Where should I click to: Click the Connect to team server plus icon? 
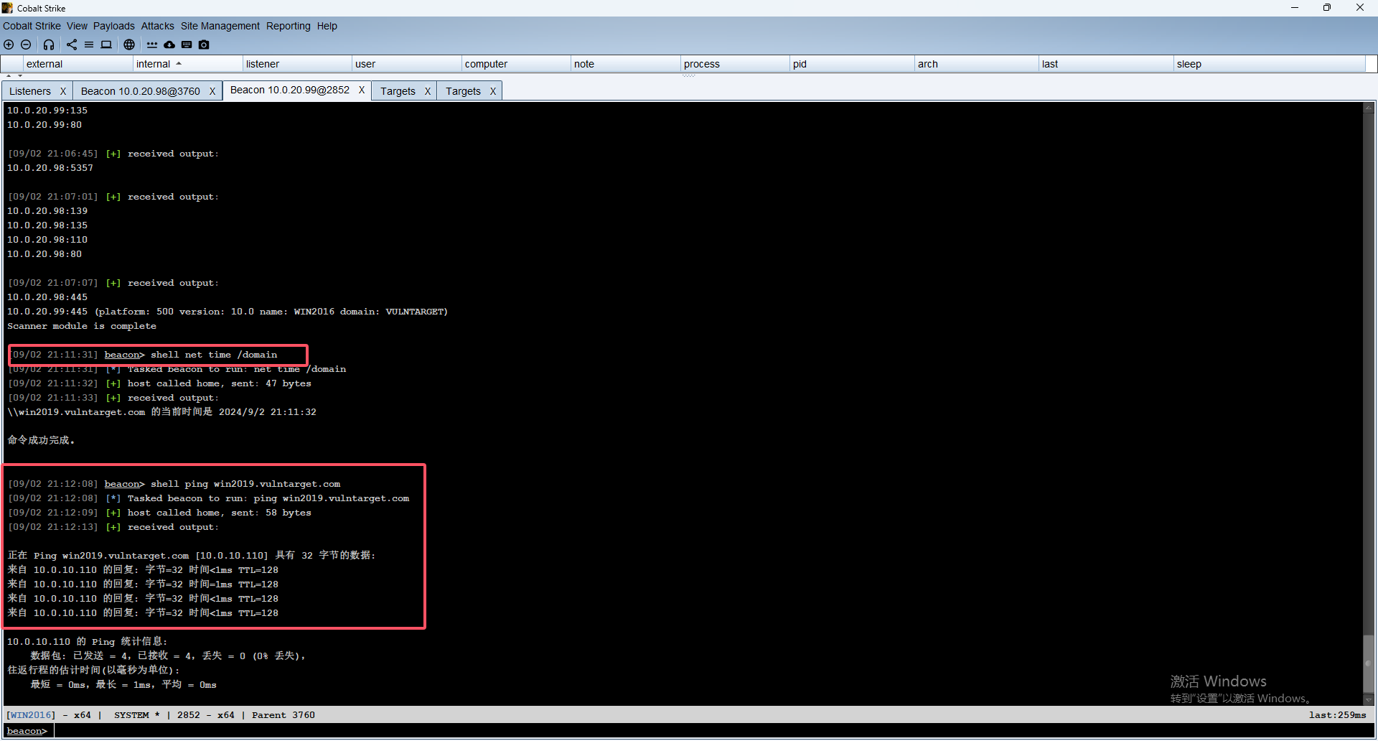point(9,45)
